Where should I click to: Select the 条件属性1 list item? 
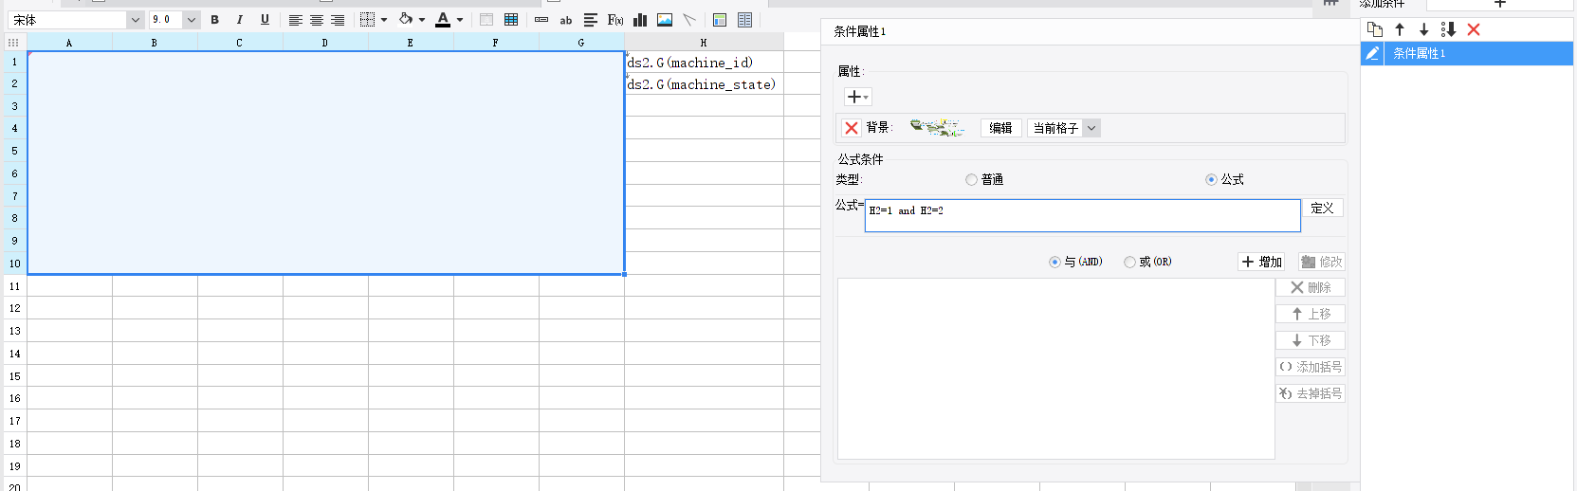click(1467, 53)
